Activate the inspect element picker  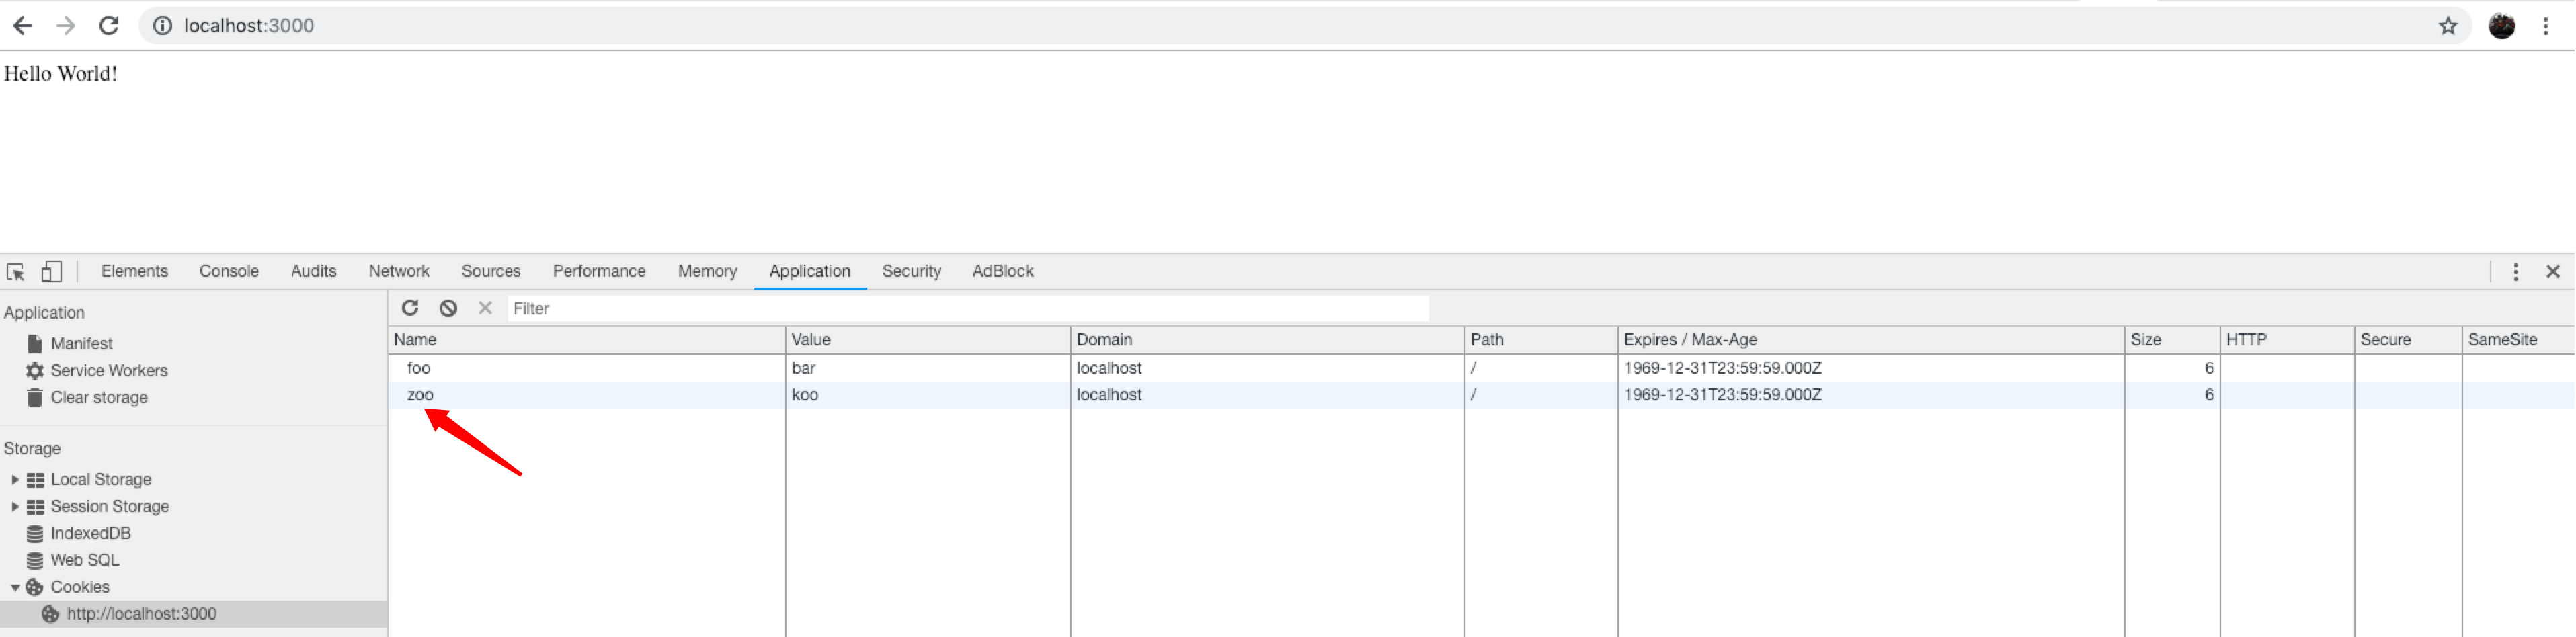tap(16, 272)
